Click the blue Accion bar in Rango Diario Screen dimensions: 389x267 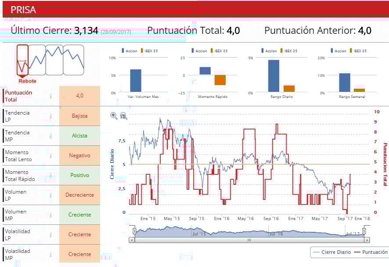pyautogui.click(x=274, y=76)
